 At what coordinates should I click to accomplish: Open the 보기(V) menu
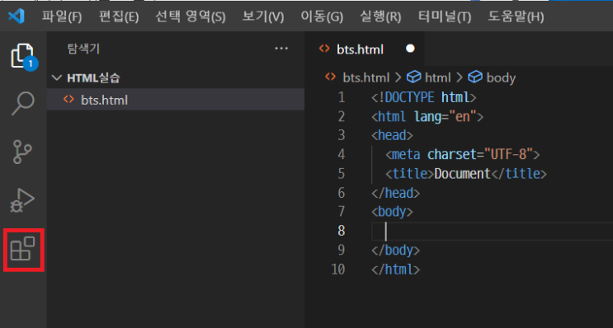point(263,16)
